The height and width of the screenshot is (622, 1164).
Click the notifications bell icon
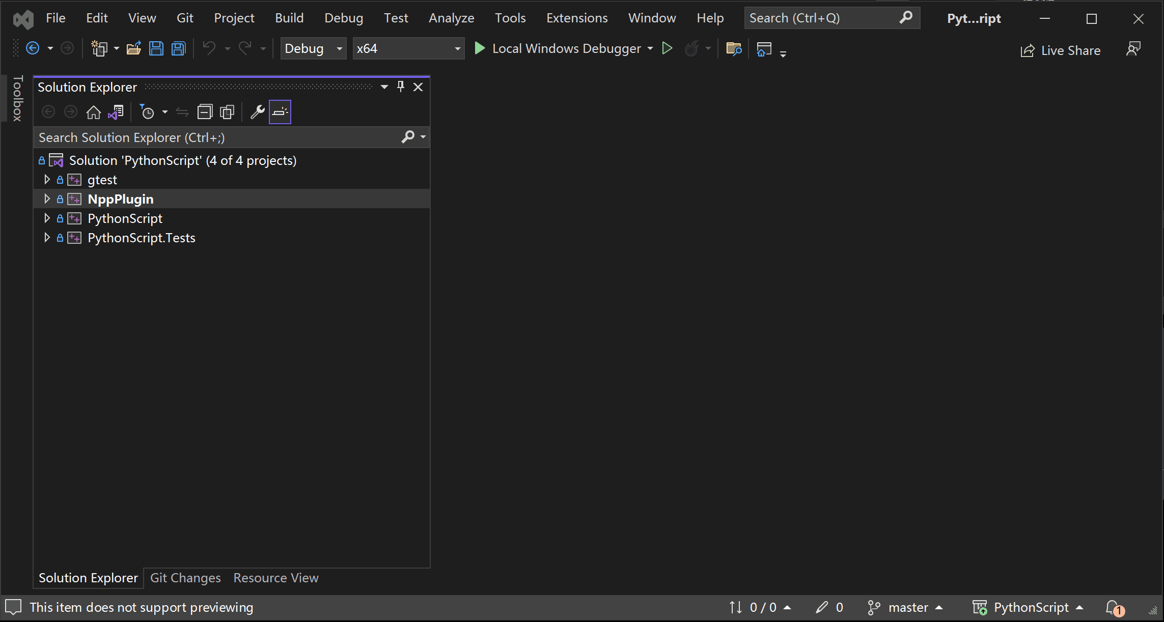click(x=1115, y=608)
